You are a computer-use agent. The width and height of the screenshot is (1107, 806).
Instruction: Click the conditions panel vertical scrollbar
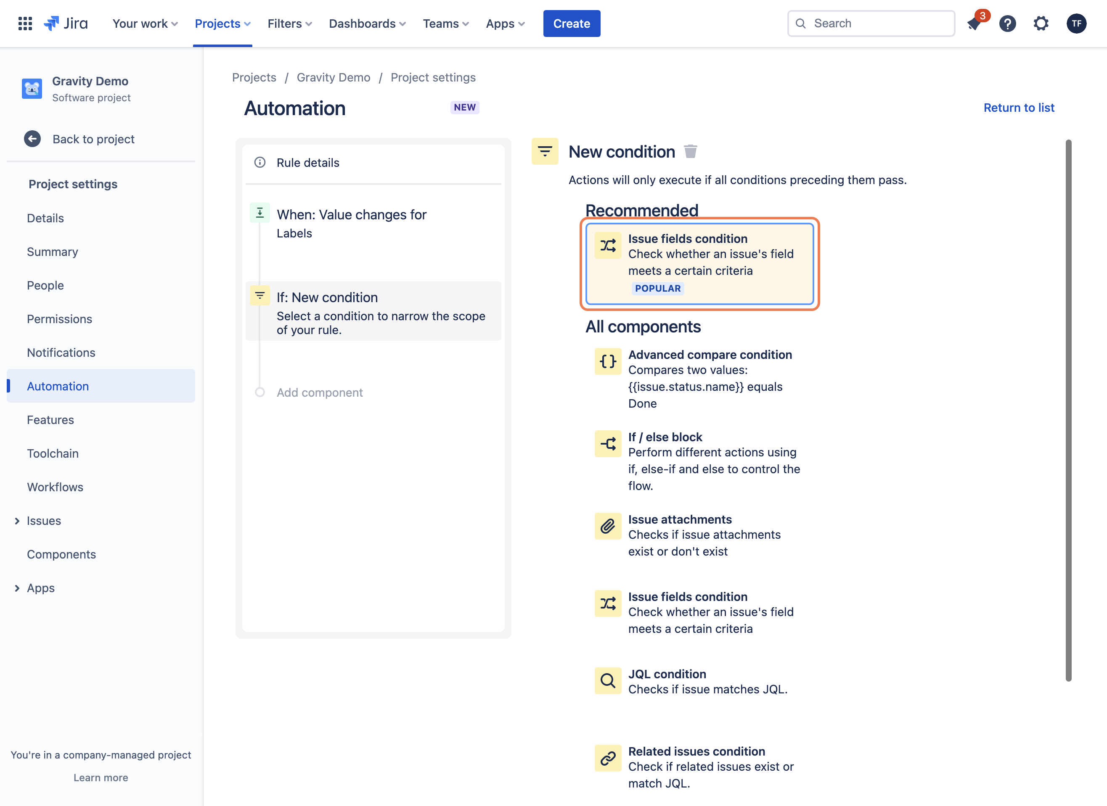[x=1068, y=410]
